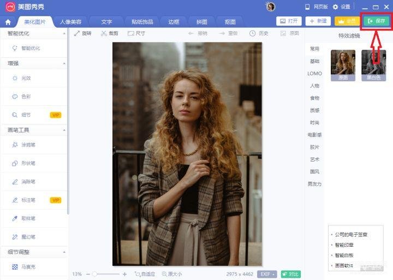Click the green 保存 save button
The width and height of the screenshot is (393, 280).
coord(377,21)
